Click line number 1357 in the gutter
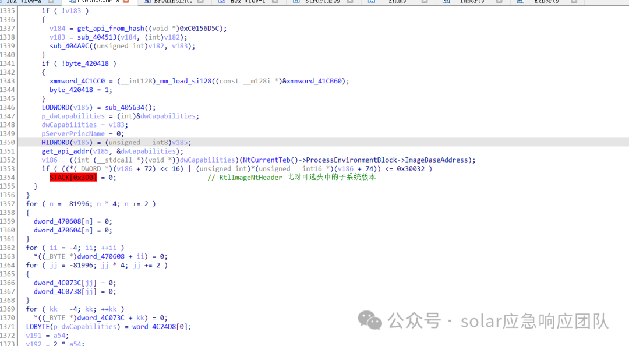Image resolution: width=629 pixels, height=346 pixels. (x=8, y=204)
